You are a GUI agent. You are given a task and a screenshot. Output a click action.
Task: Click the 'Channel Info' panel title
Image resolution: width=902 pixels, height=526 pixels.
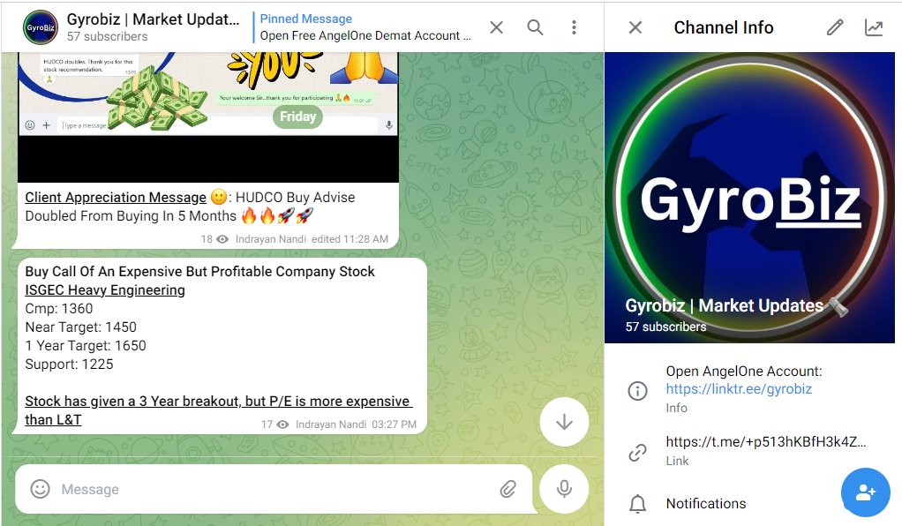point(724,27)
